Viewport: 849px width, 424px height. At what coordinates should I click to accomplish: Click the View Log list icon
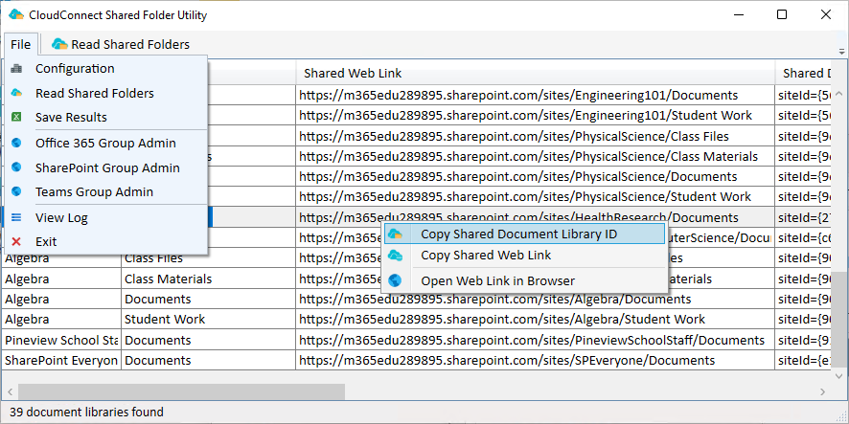[16, 217]
